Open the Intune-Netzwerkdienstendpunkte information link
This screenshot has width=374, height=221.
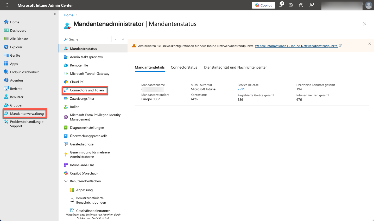point(296,46)
